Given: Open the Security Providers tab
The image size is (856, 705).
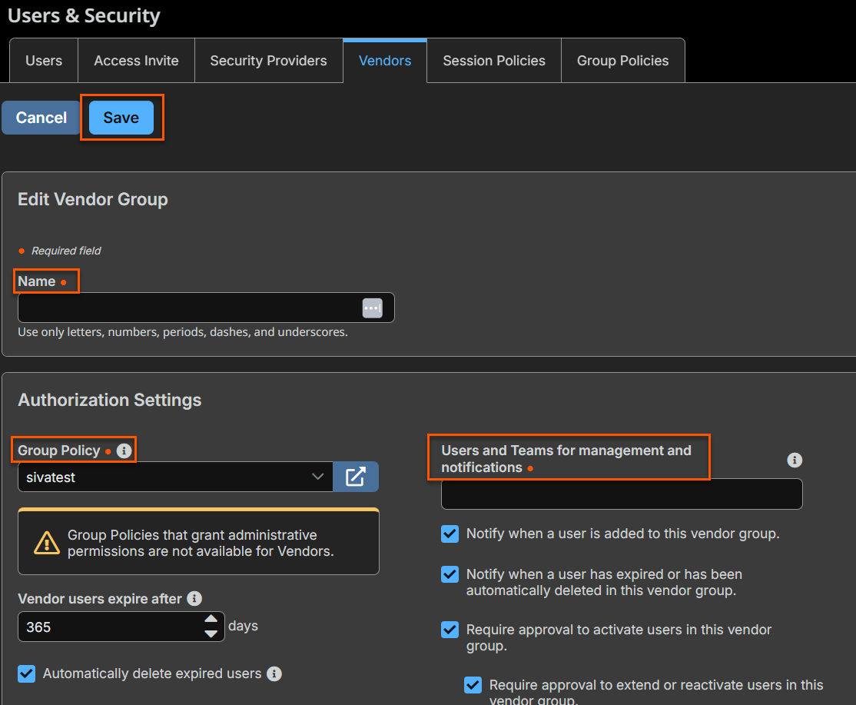Looking at the screenshot, I should tap(269, 61).
